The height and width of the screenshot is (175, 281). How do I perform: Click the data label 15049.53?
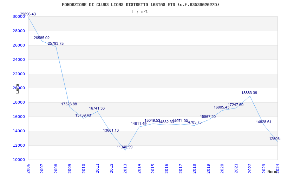pyautogui.click(x=152, y=120)
